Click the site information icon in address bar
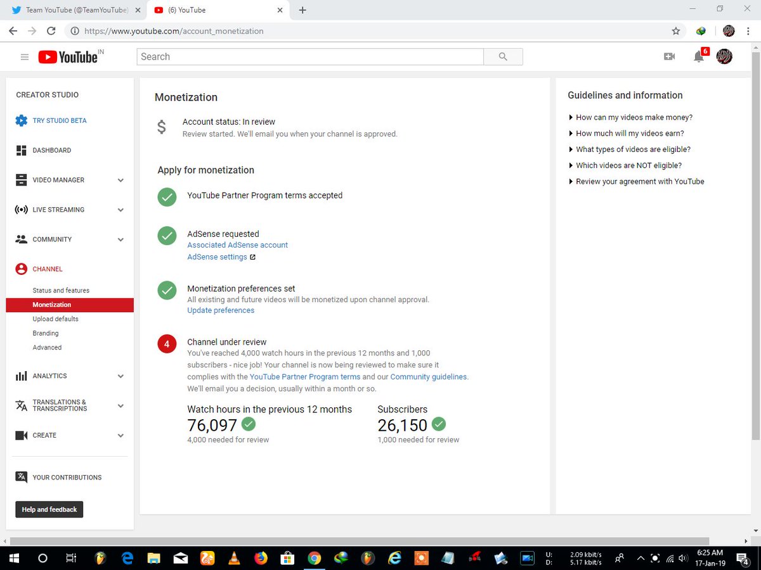The image size is (761, 570). (x=74, y=30)
